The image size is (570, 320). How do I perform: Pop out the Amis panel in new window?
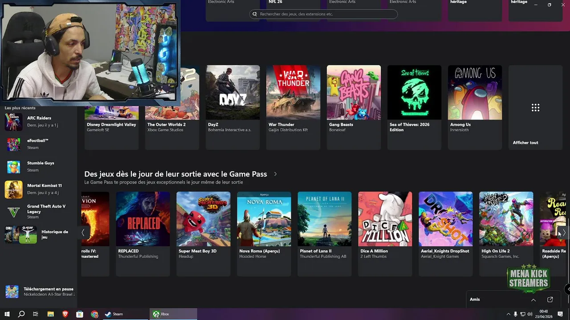(x=550, y=300)
